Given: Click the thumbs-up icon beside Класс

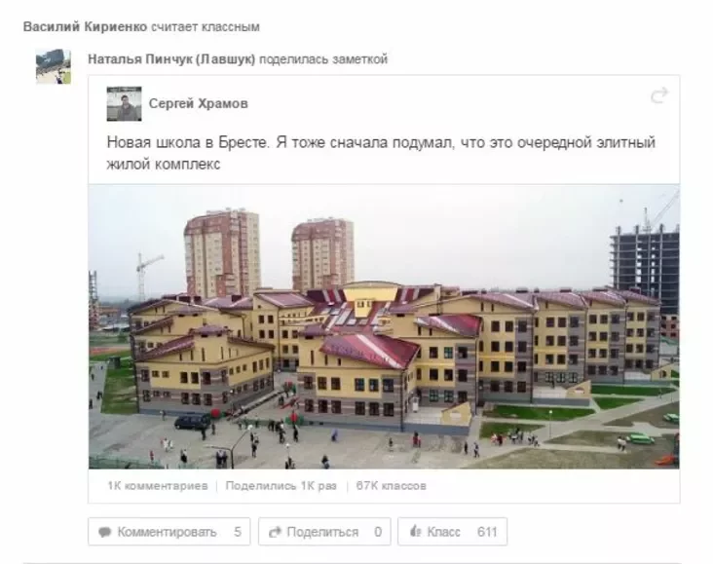Looking at the screenshot, I should 416,531.
